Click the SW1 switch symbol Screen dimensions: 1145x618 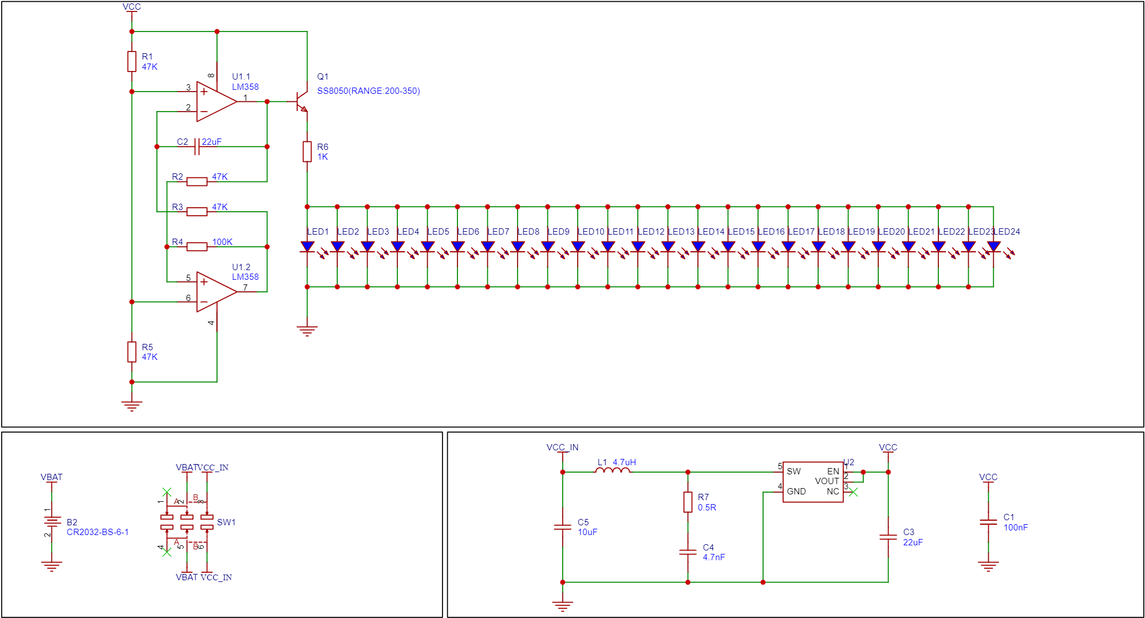[x=187, y=522]
